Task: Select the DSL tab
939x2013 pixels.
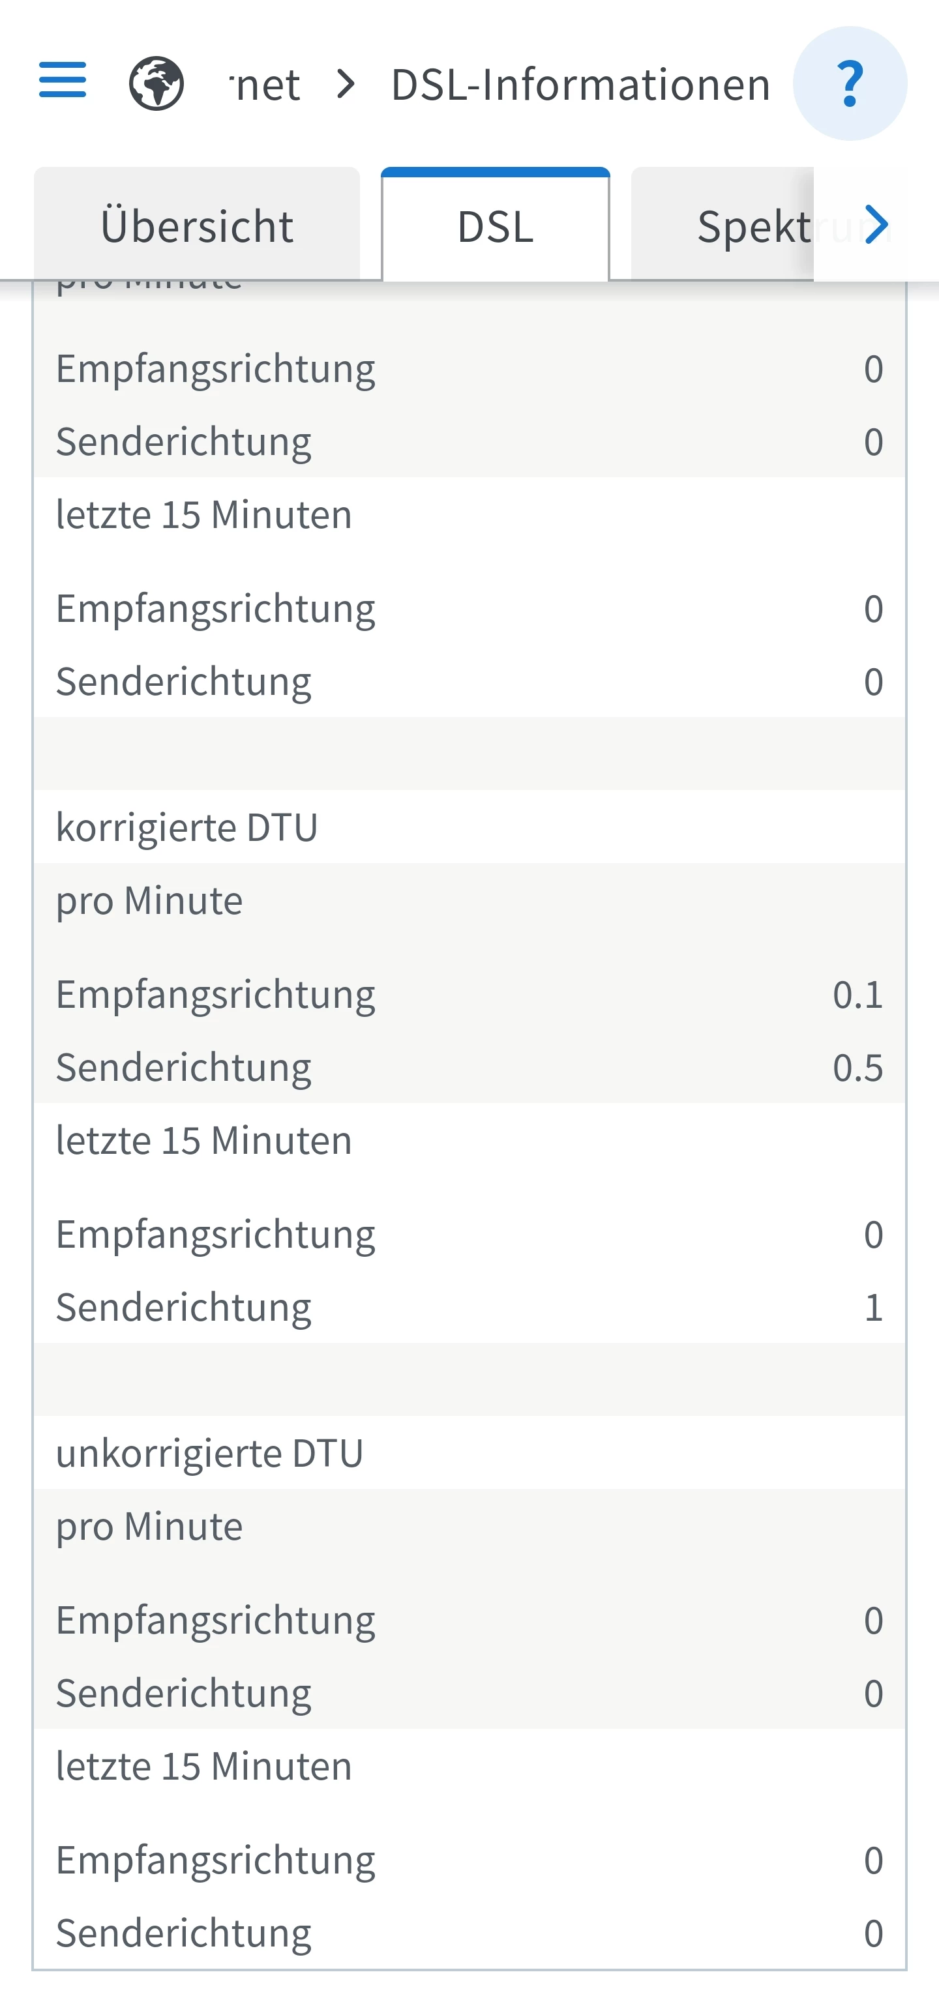Action: [496, 227]
